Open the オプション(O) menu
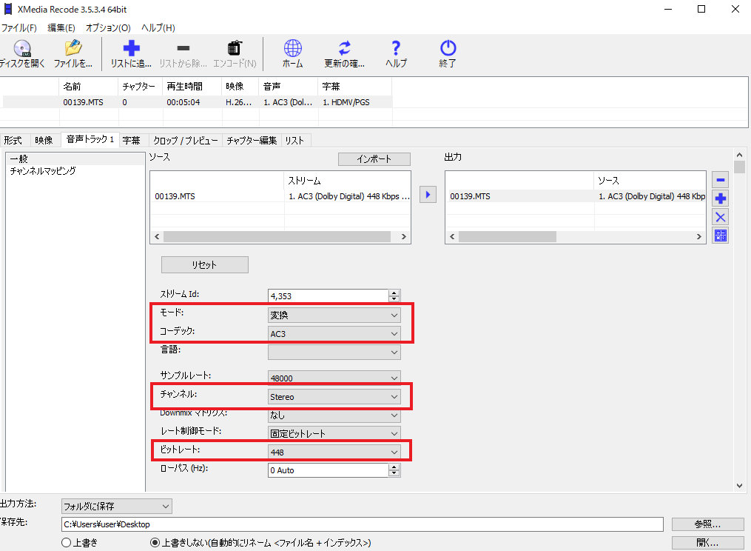The height and width of the screenshot is (551, 751). (108, 28)
